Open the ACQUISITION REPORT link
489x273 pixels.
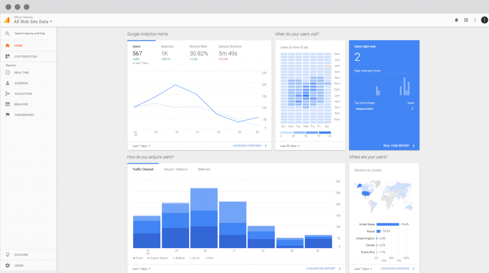click(320, 268)
